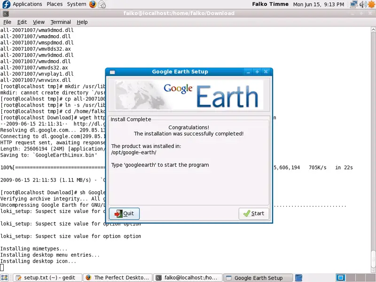Switch to The Perfect Desktop Firefox taskbar window
The height and width of the screenshot is (282, 376).
click(x=118, y=278)
